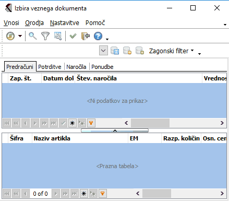This screenshot has height=201, width=229.
Task: Click goto bookmark icon in upper grid navigator
Action: click(82, 123)
